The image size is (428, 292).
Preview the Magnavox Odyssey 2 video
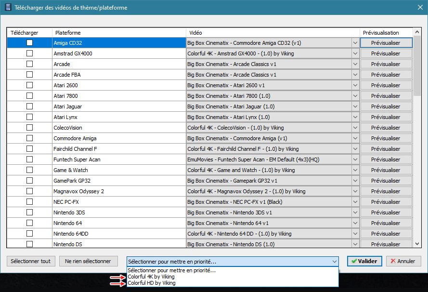click(386, 191)
